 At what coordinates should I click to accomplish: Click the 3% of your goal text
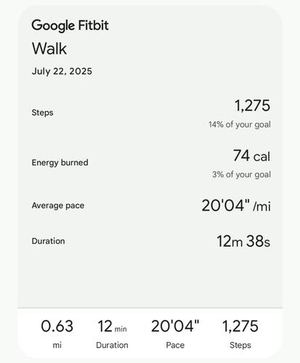point(241,174)
